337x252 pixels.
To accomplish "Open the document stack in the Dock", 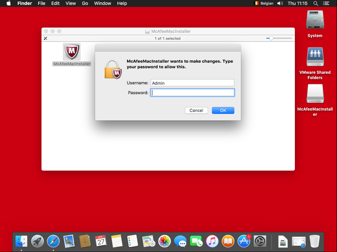I will click(x=283, y=241).
